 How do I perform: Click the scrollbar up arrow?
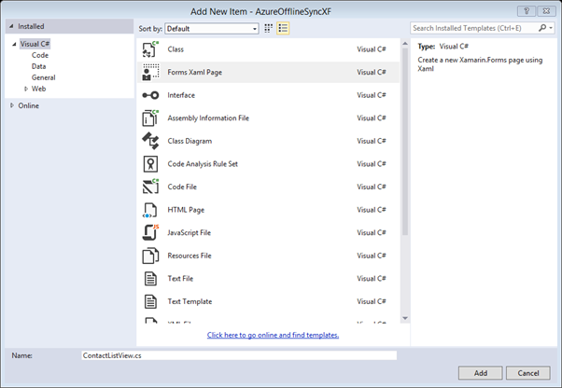405,43
